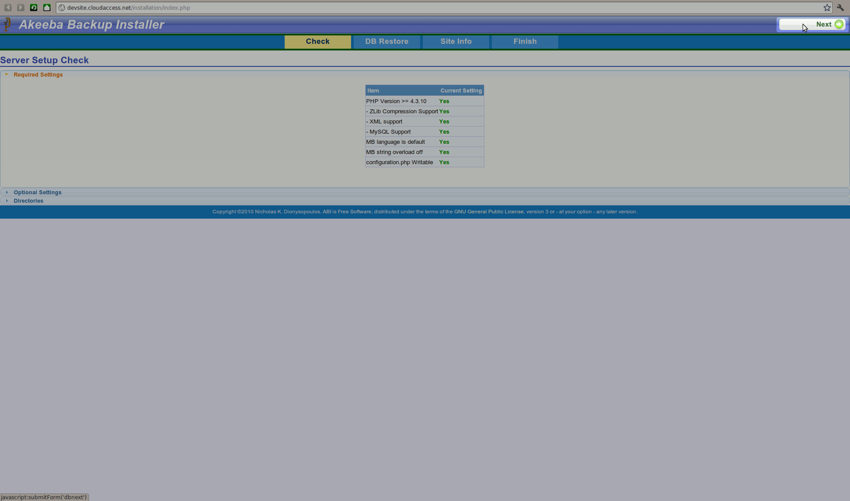Click the browser Back arrow icon
Image resolution: width=850 pixels, height=501 pixels.
coord(8,8)
